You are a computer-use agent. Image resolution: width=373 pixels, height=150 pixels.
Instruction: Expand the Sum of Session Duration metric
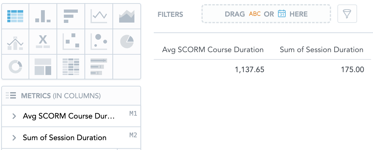point(14,138)
